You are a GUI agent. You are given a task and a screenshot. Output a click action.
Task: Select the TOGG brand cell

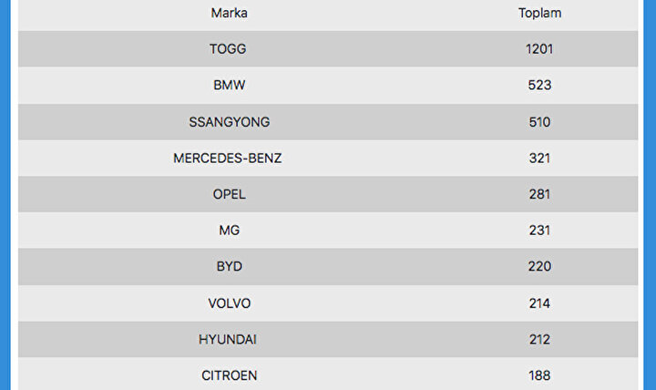(x=228, y=49)
